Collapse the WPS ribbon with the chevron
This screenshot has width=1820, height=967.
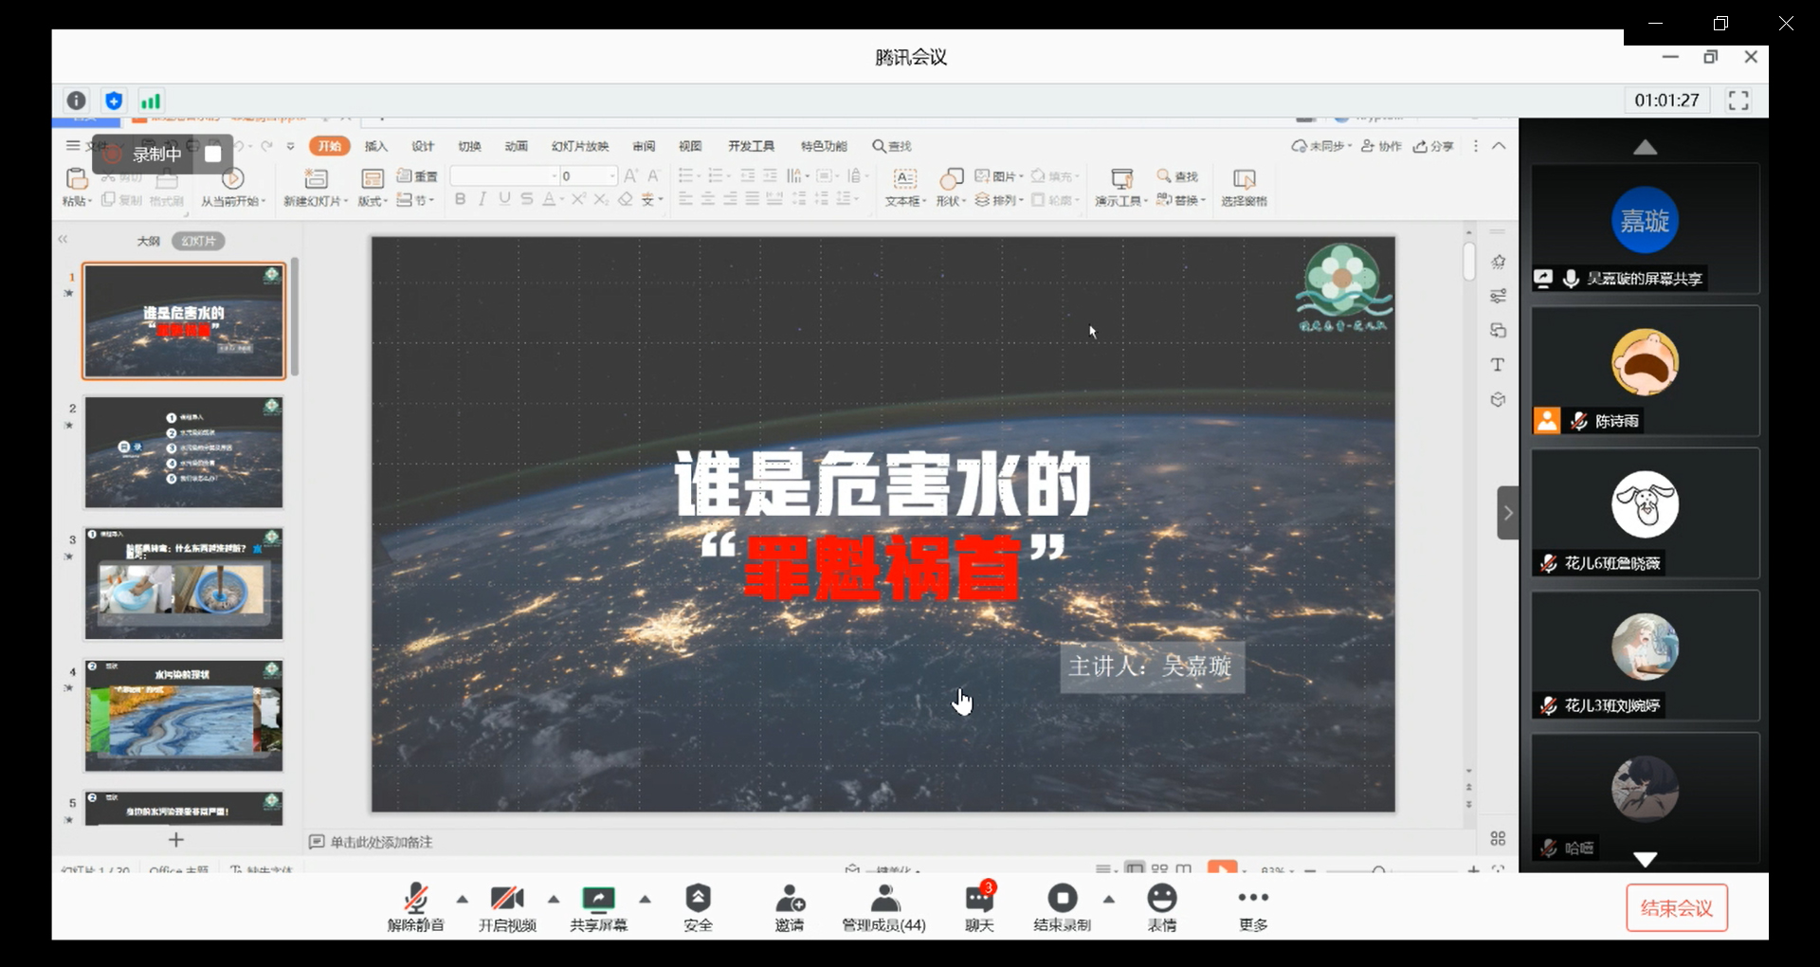pos(1499,146)
